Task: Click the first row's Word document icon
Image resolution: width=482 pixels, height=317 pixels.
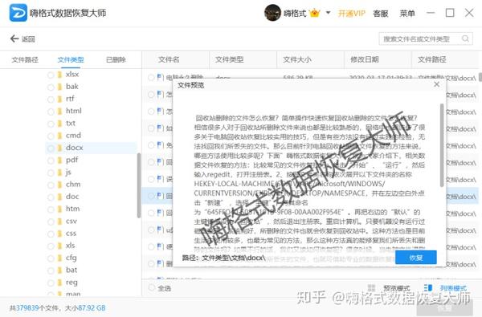Action: (x=160, y=77)
